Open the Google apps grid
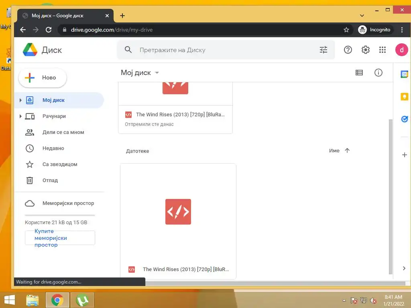411x308 pixels. click(383, 50)
